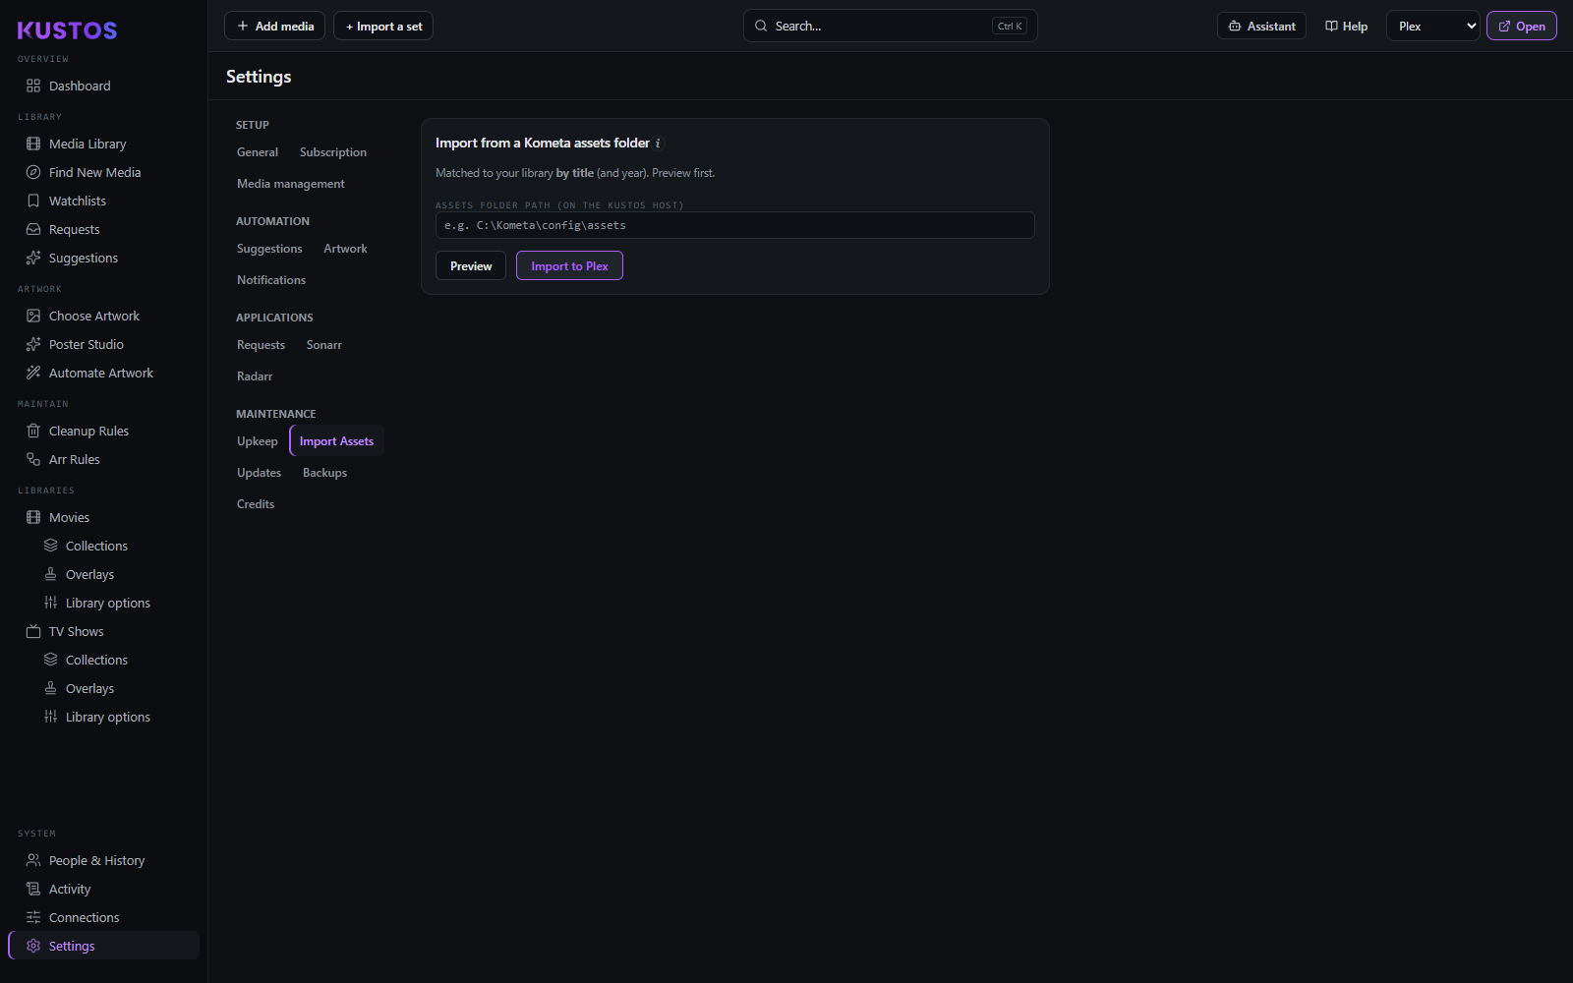Select the Artwork settings tab

tap(345, 249)
